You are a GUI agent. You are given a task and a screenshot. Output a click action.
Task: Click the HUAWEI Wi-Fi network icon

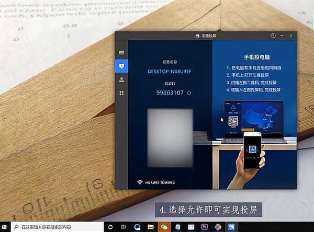[141, 183]
